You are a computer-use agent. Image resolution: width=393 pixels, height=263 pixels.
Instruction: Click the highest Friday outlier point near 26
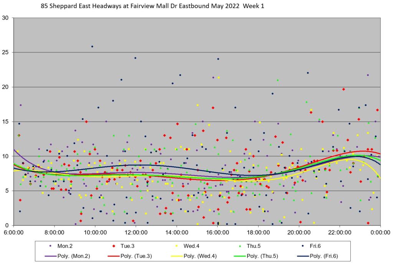pyautogui.click(x=92, y=47)
